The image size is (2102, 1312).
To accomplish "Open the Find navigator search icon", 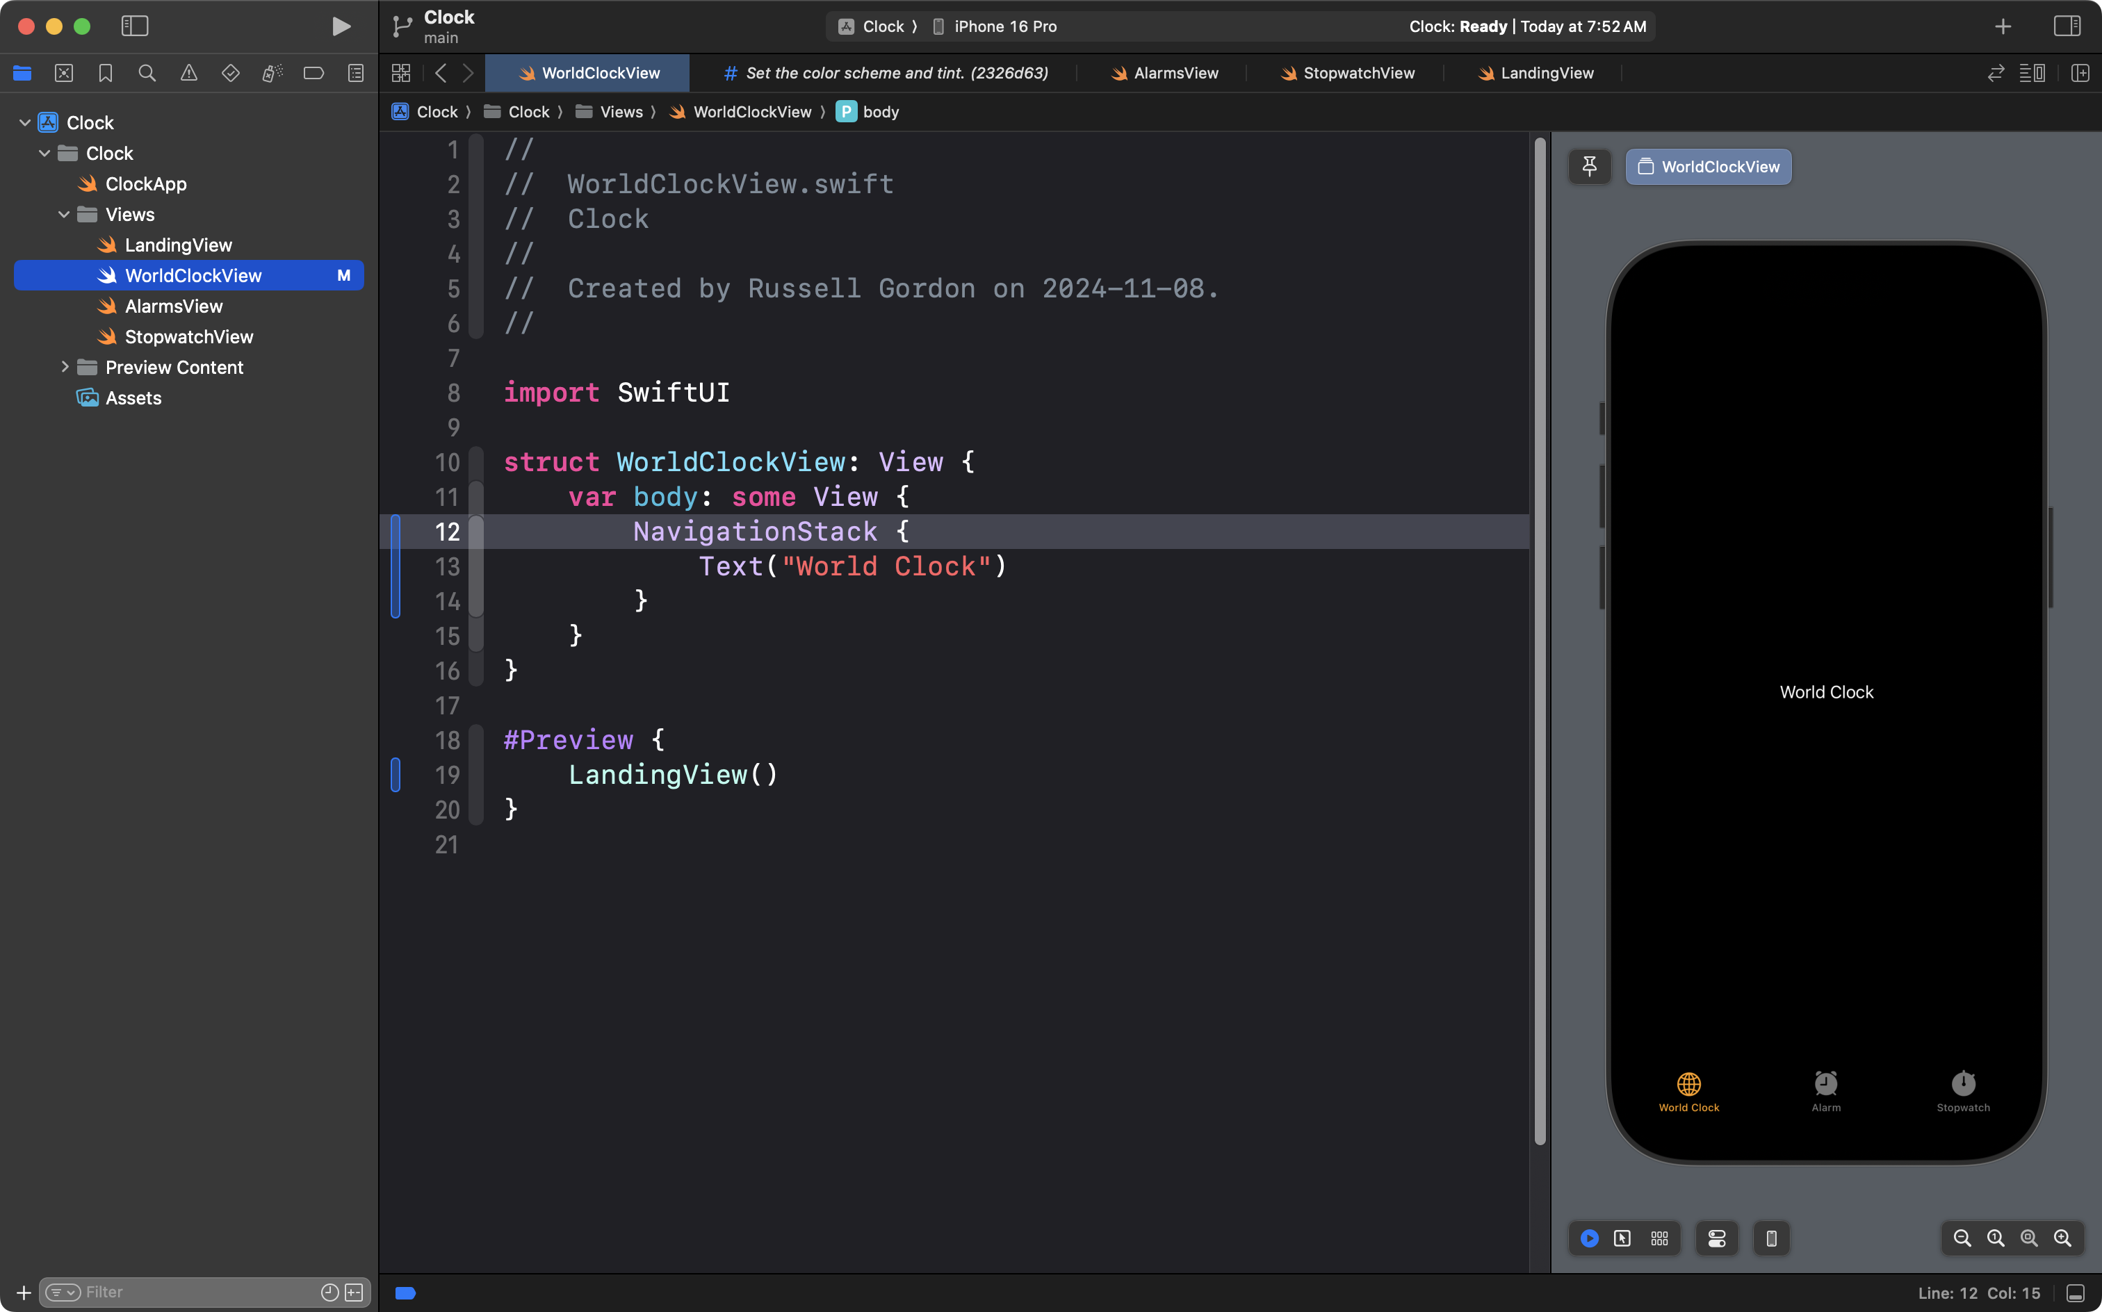I will (147, 74).
